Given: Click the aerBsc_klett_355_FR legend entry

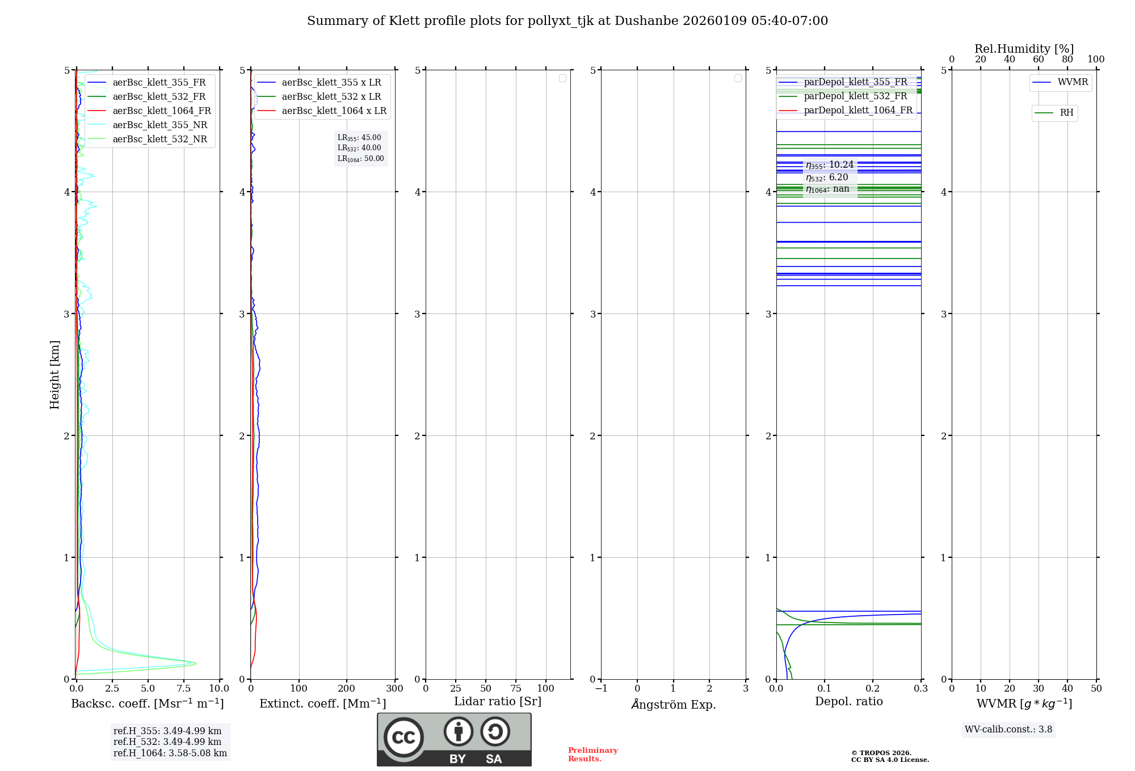Looking at the screenshot, I should (159, 83).
